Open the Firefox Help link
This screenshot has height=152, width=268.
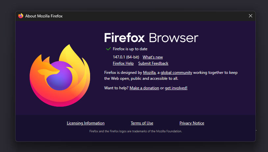pyautogui.click(x=123, y=63)
